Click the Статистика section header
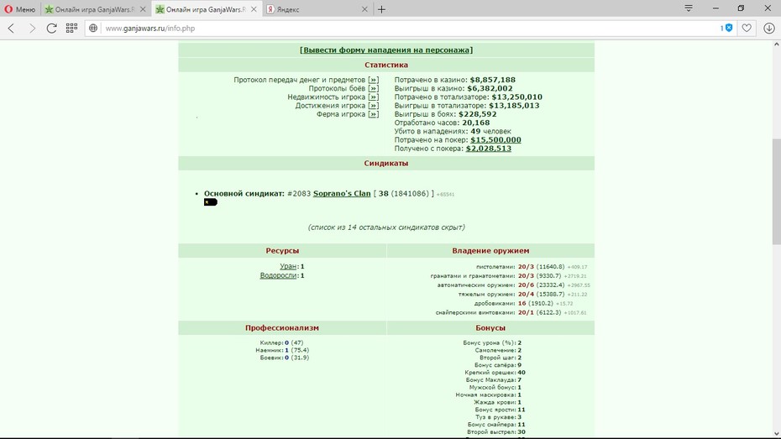This screenshot has height=439, width=781. [x=386, y=65]
